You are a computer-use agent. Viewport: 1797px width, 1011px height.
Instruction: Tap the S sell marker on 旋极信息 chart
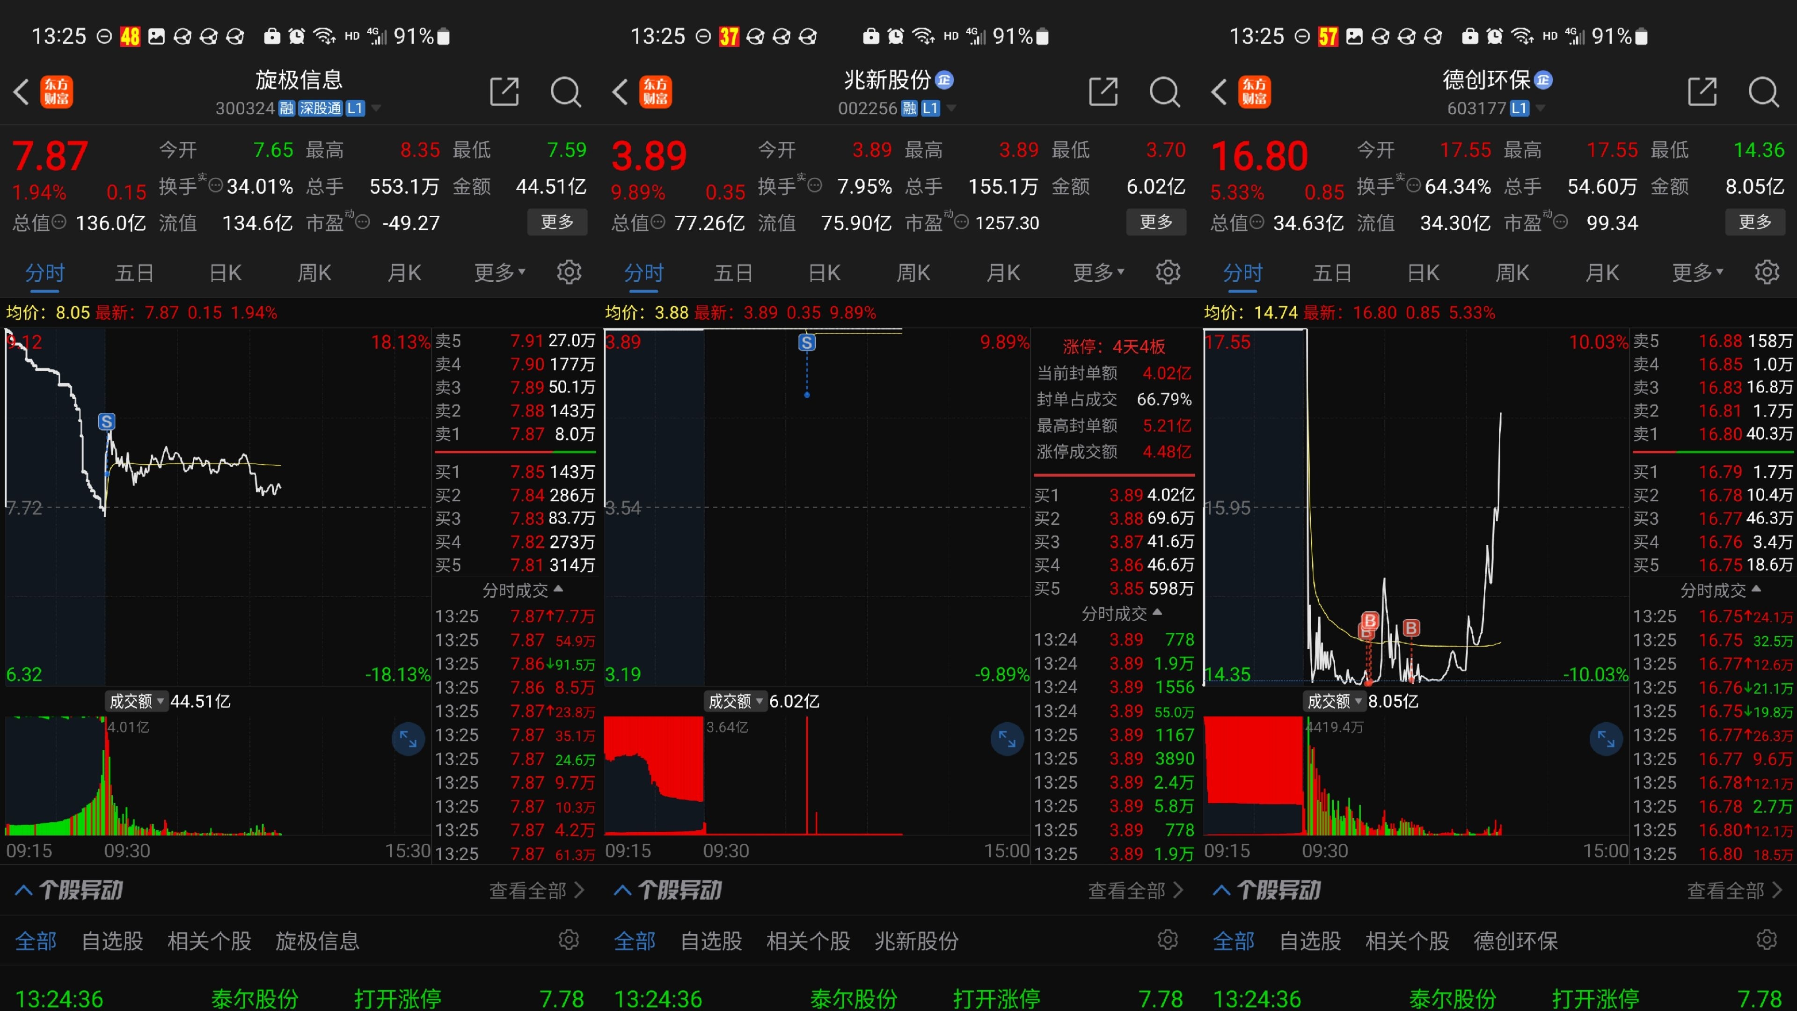(x=106, y=421)
